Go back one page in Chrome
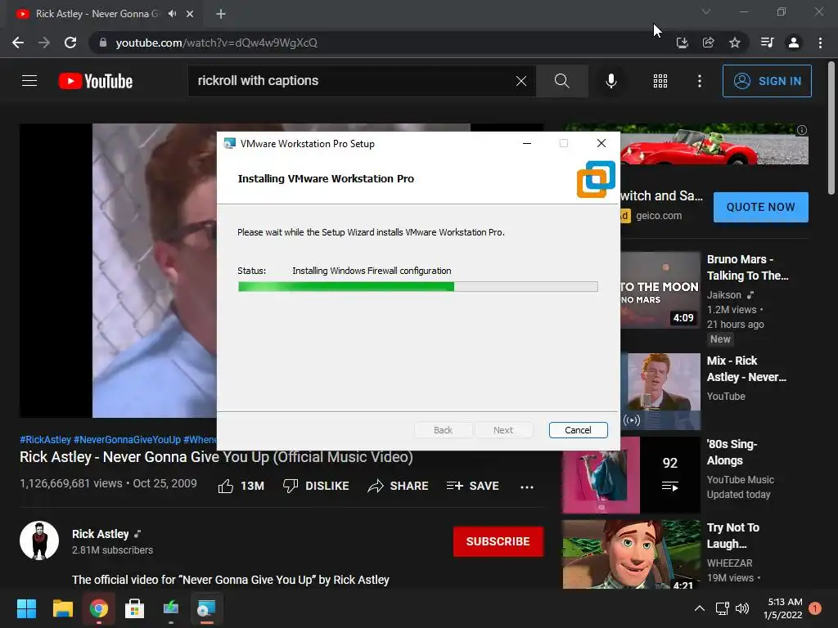This screenshot has height=628, width=838. point(18,43)
